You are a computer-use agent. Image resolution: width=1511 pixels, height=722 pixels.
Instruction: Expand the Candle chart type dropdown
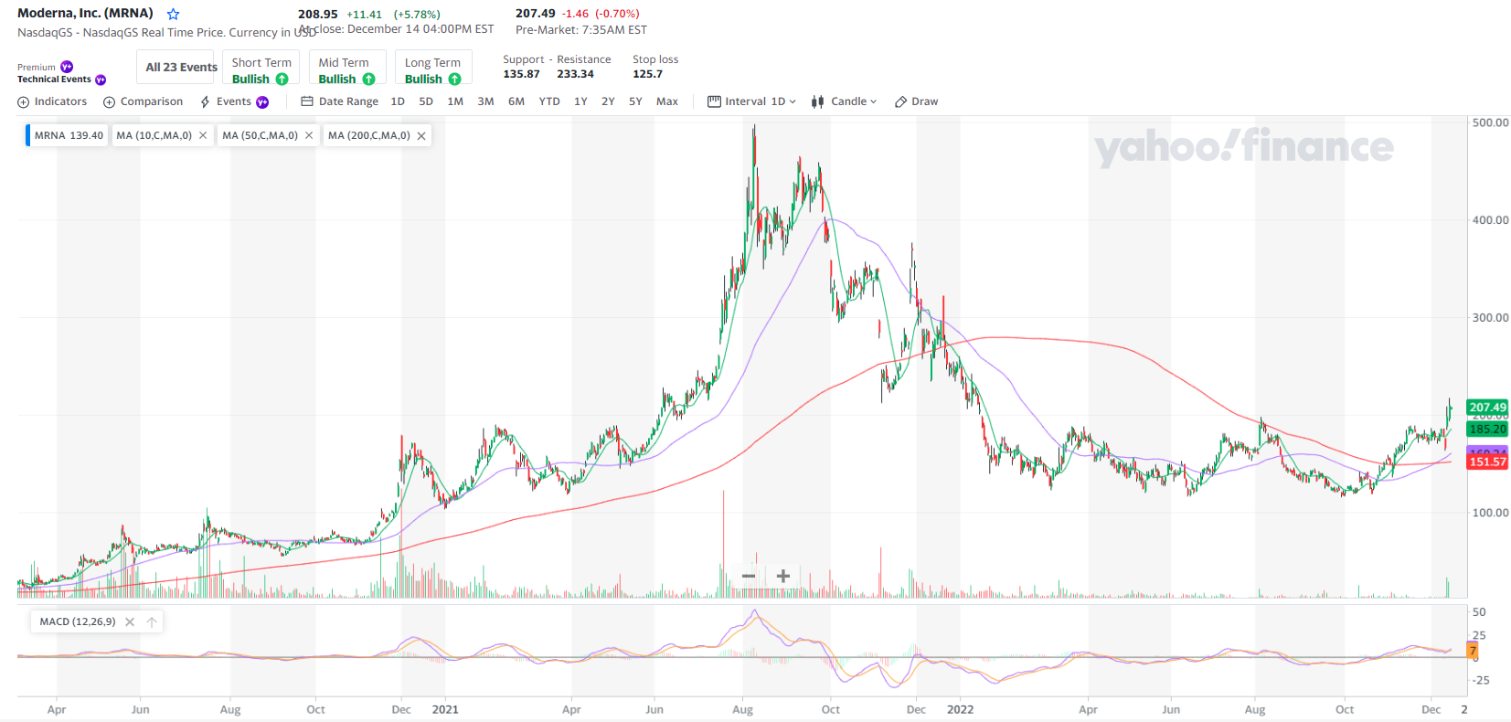click(x=844, y=101)
